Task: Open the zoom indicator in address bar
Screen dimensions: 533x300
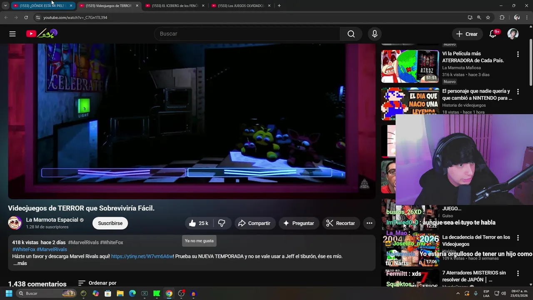Action: (479, 17)
